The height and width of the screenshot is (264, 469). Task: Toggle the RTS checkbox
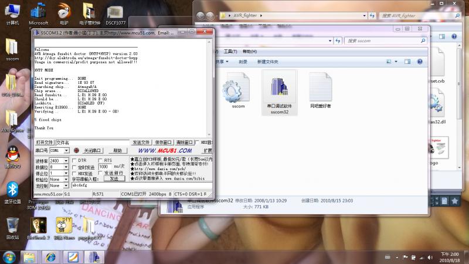pyautogui.click(x=100, y=160)
